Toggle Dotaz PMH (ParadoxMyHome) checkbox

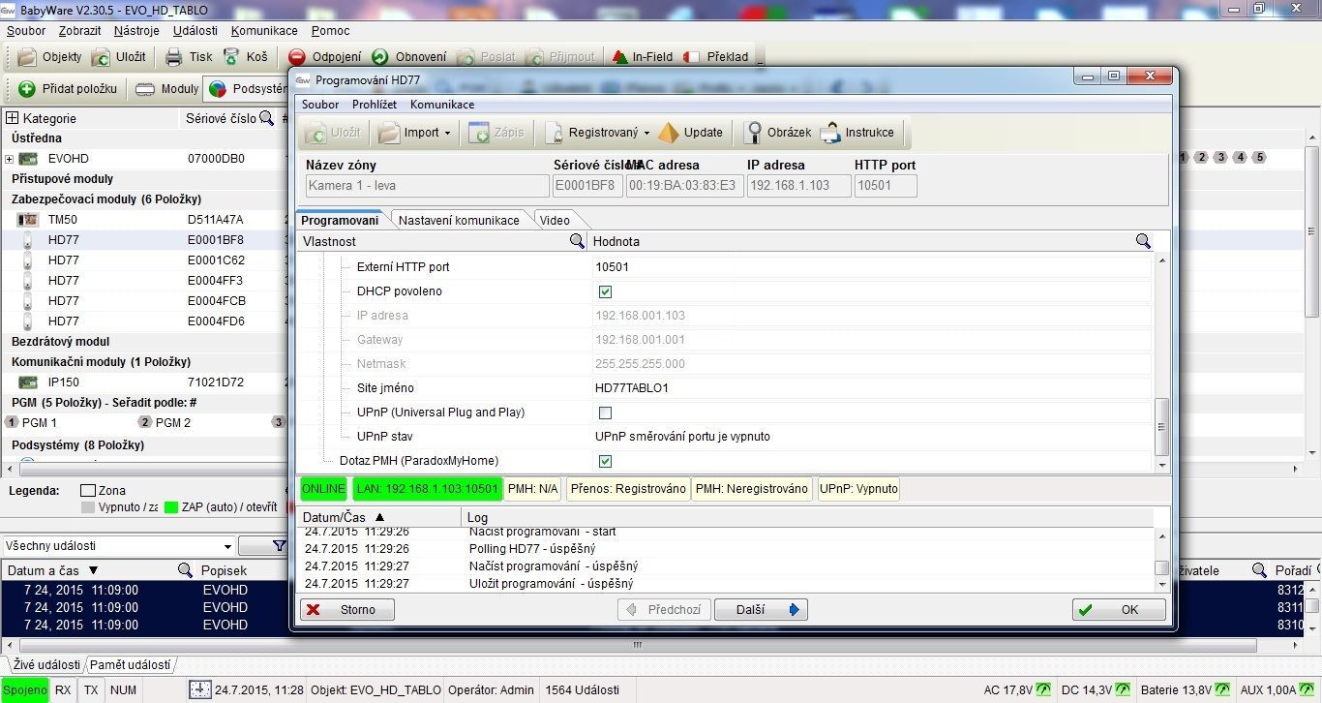click(x=606, y=461)
